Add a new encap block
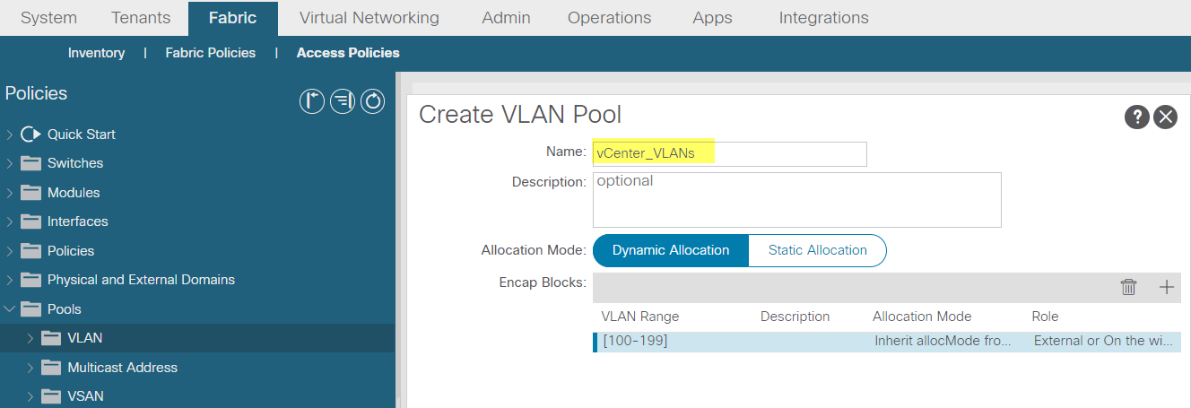Viewport: 1191px width, 408px height. (x=1166, y=287)
